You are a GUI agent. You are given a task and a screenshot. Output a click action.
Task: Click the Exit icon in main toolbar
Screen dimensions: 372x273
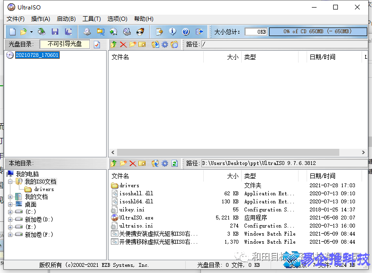click(x=200, y=32)
